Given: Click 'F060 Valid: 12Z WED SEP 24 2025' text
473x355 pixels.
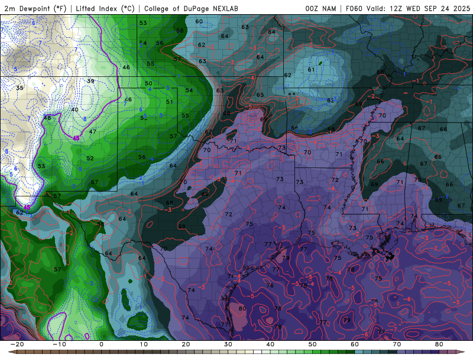Looking at the screenshot, I should pyautogui.click(x=408, y=8).
